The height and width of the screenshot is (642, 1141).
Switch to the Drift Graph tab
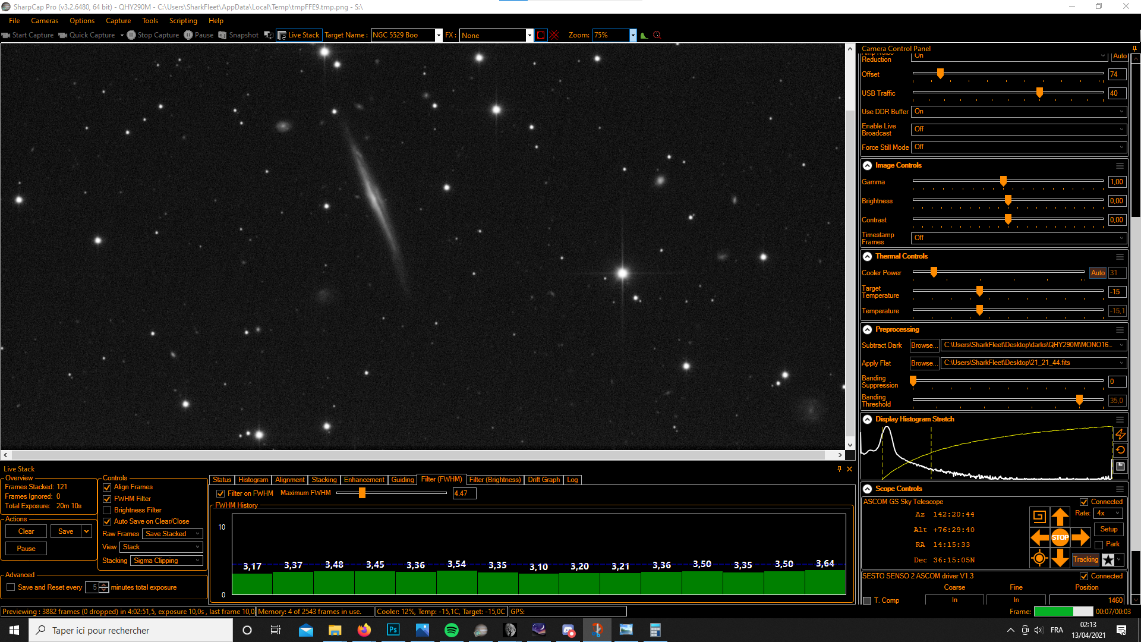click(x=543, y=480)
